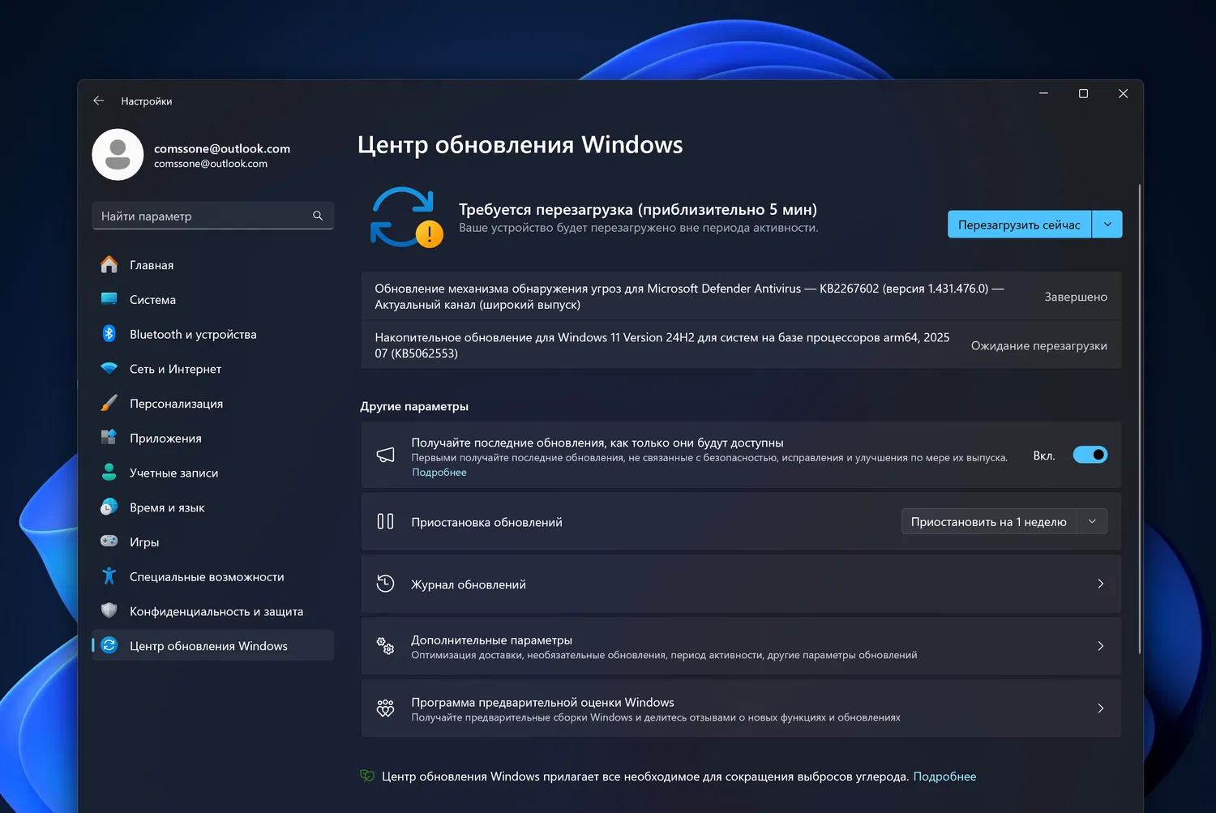Click the gears icon for Дополнительные параметры
Screen dimensions: 1216x813
tap(386, 646)
